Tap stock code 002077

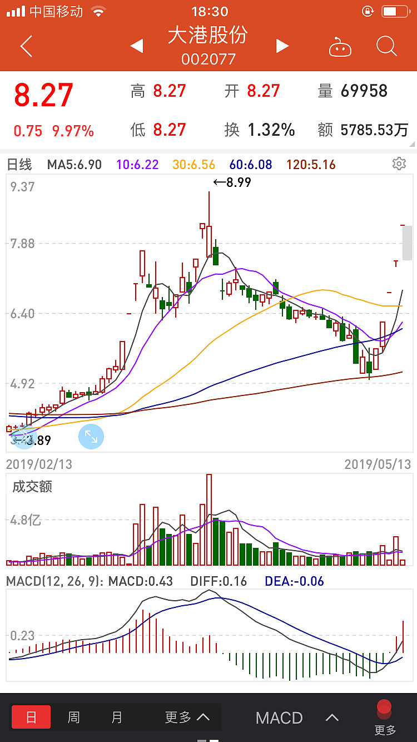(209, 59)
